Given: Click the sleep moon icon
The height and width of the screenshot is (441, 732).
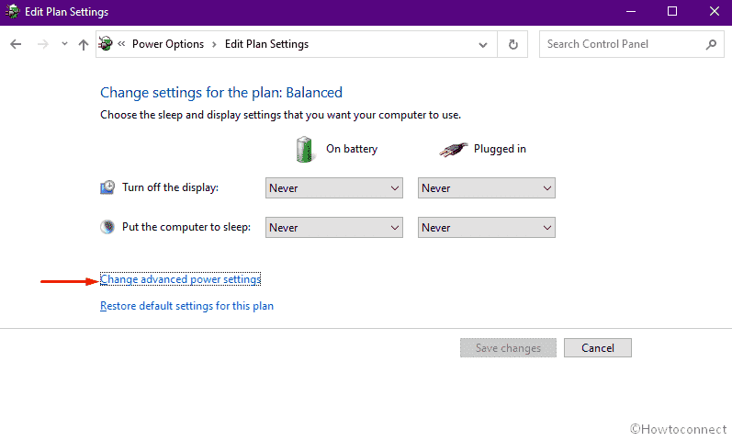Looking at the screenshot, I should 107,227.
